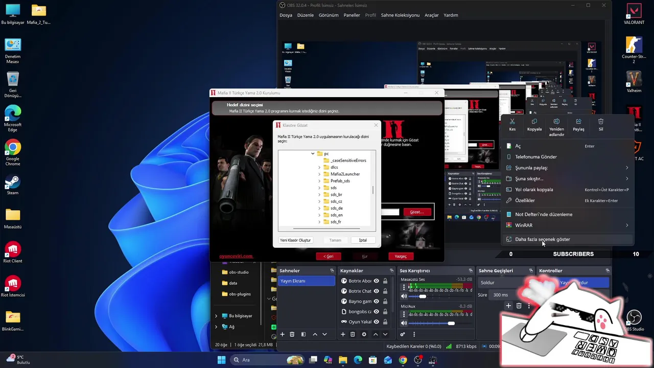Viewport: 654px width, 368px height.
Task: Click Sil (delete) icon in context menu
Action: click(601, 122)
